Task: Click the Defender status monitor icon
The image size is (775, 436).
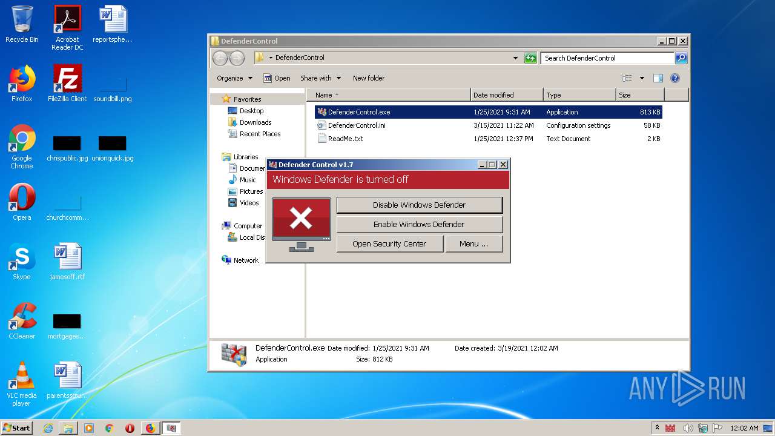Action: pos(302,224)
